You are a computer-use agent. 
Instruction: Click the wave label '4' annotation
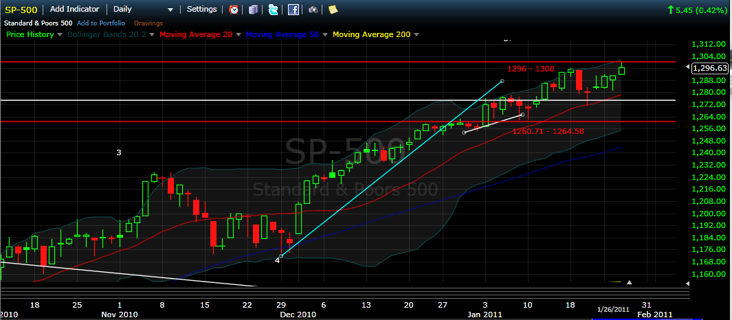coord(277,260)
